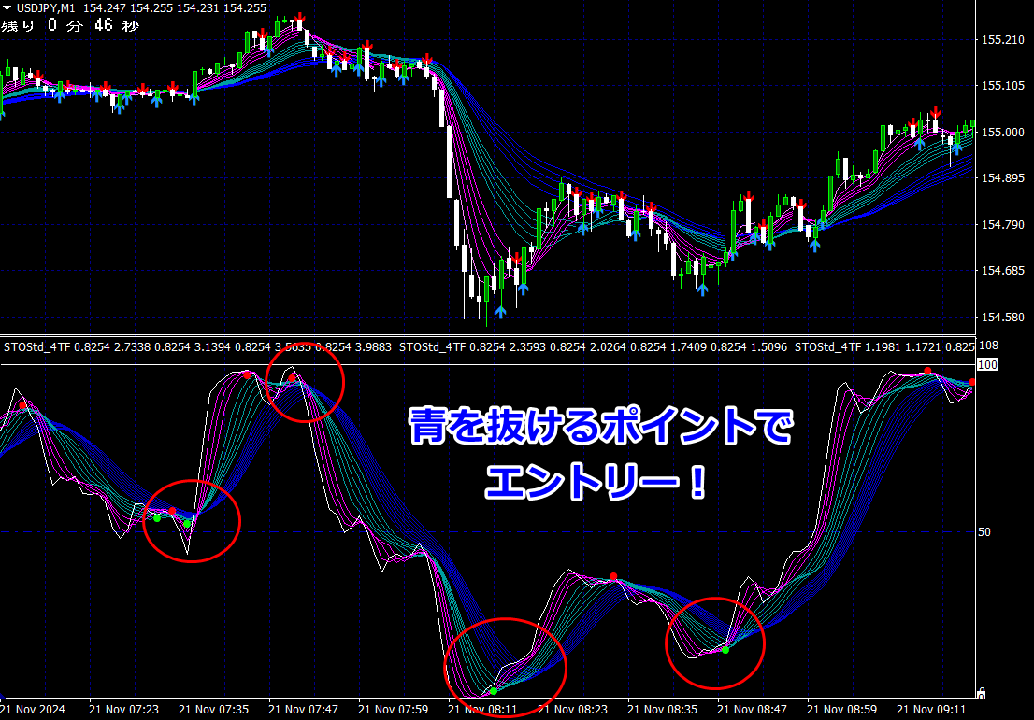Click the 155.210 price axis label
Viewport: 1034px width, 720px height.
1003,40
